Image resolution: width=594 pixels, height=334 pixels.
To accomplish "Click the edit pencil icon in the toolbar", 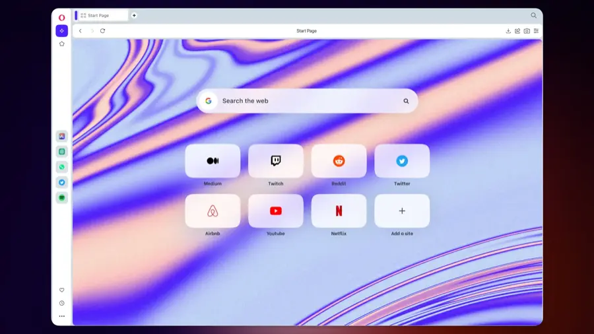I will pyautogui.click(x=517, y=31).
